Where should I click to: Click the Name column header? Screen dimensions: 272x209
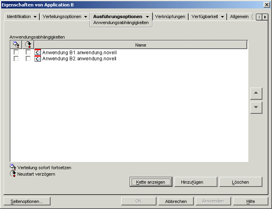click(x=141, y=45)
